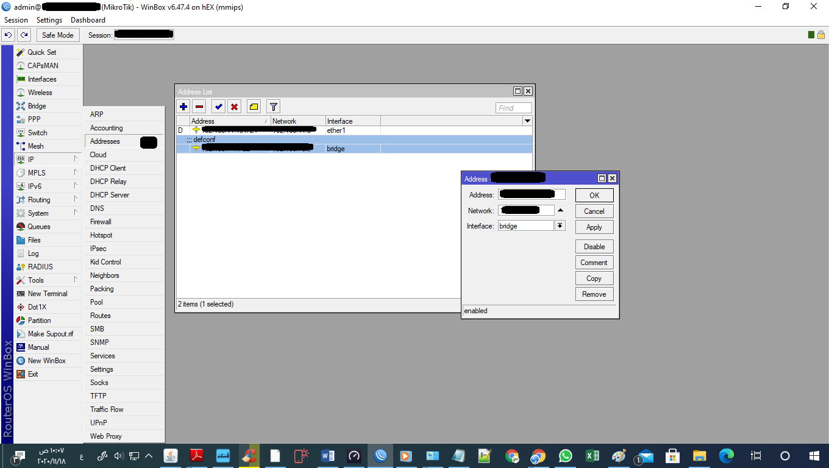Open the Session menu
The height and width of the screenshot is (468, 829).
16,20
